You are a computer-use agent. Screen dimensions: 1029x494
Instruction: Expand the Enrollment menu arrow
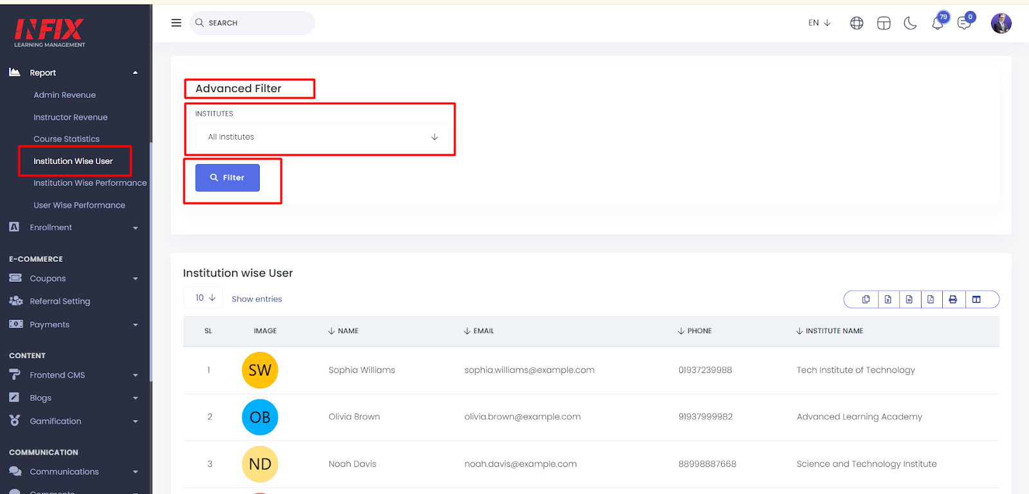tap(135, 228)
